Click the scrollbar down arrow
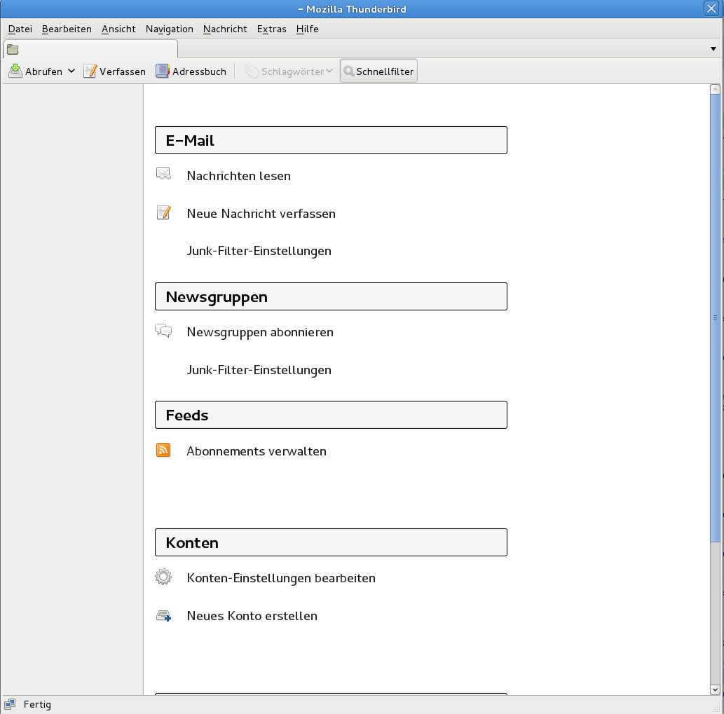 point(715,689)
